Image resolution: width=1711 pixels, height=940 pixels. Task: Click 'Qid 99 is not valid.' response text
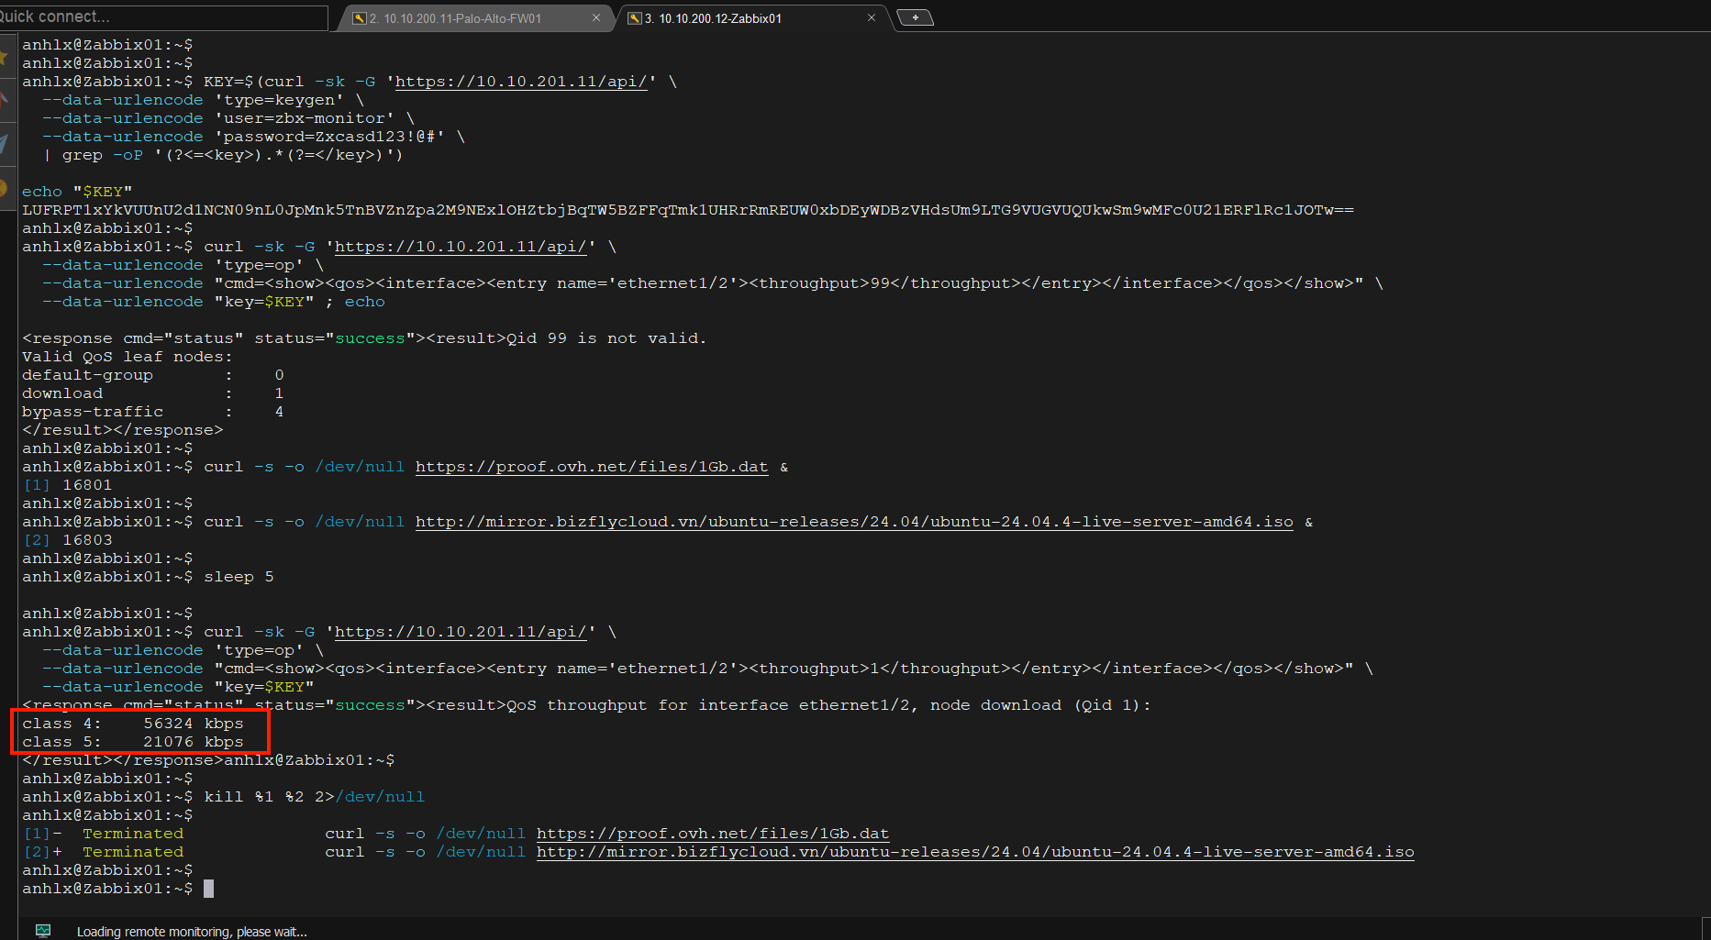606,338
